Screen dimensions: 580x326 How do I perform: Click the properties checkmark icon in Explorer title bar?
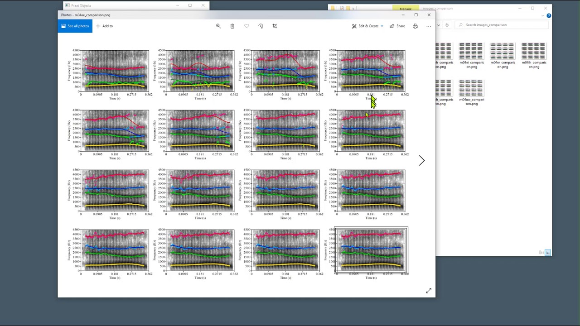[x=342, y=8]
